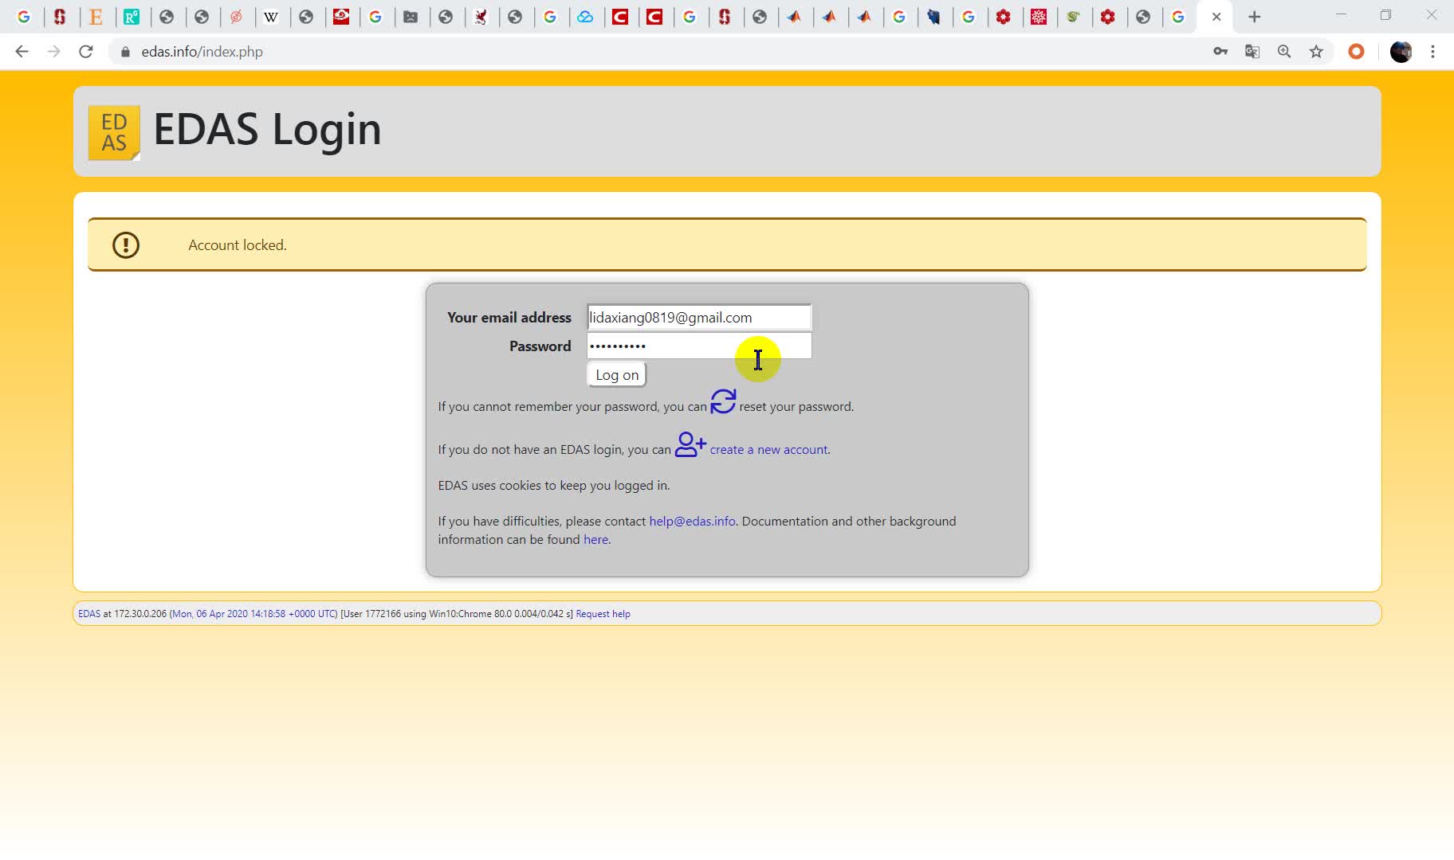View site security info via lock icon
Screen dimensions: 1454x860
pyautogui.click(x=125, y=52)
